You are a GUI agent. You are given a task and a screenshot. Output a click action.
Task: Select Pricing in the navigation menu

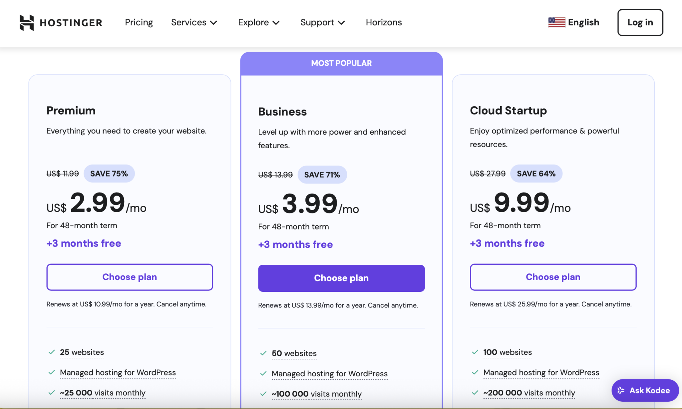click(139, 22)
